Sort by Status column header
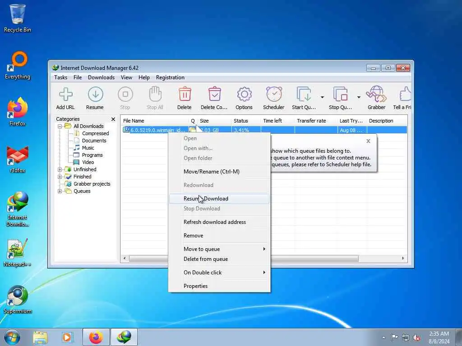Screen dimensions: 462x346 tap(246, 121)
